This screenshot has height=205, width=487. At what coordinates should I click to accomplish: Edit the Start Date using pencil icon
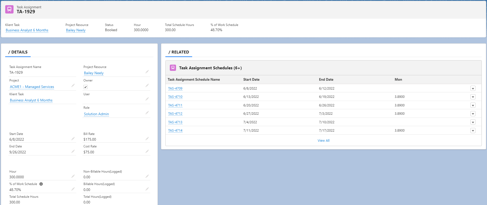point(73,139)
